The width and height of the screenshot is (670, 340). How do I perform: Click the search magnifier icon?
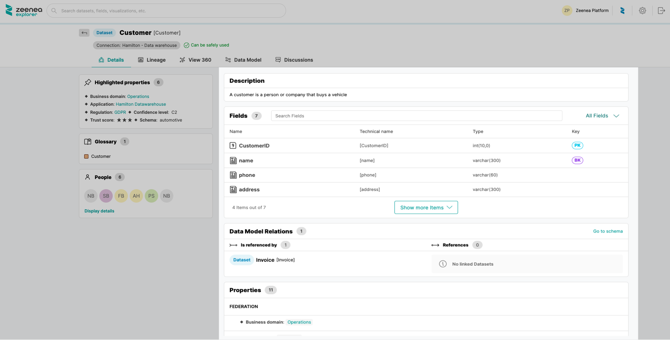pyautogui.click(x=54, y=11)
